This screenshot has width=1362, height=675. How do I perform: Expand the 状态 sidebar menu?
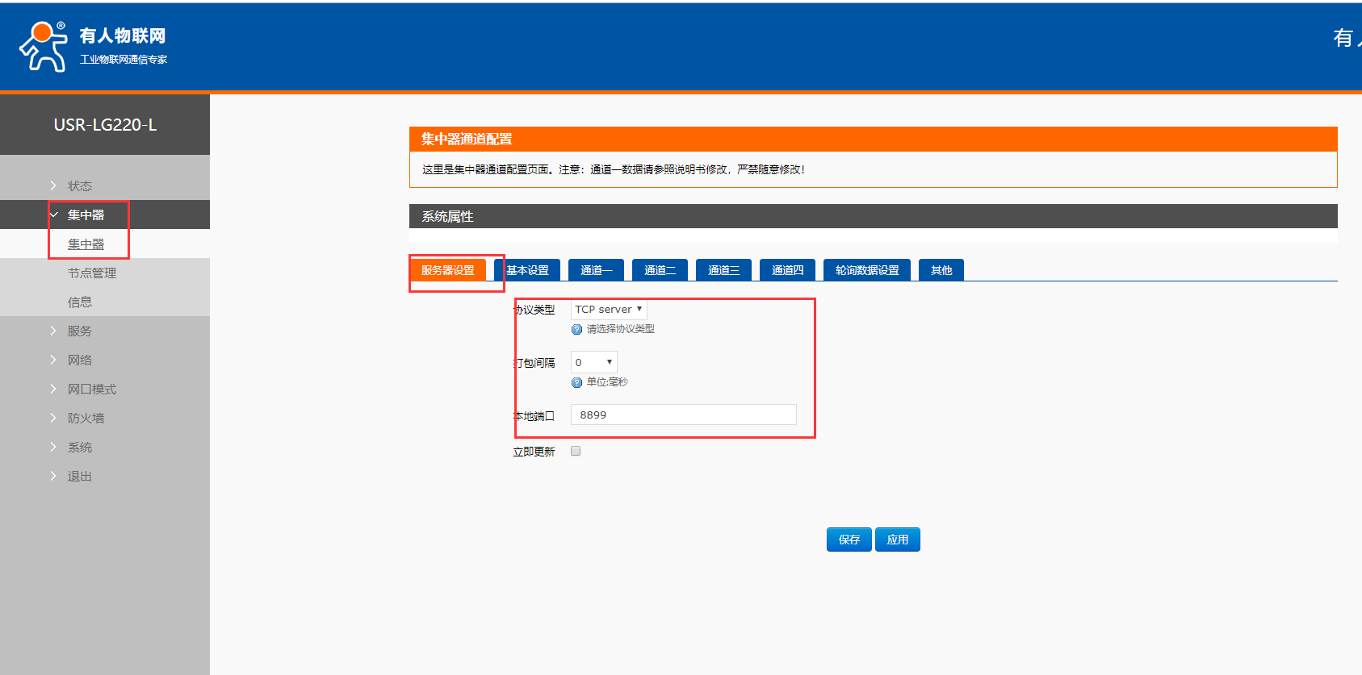pos(79,185)
